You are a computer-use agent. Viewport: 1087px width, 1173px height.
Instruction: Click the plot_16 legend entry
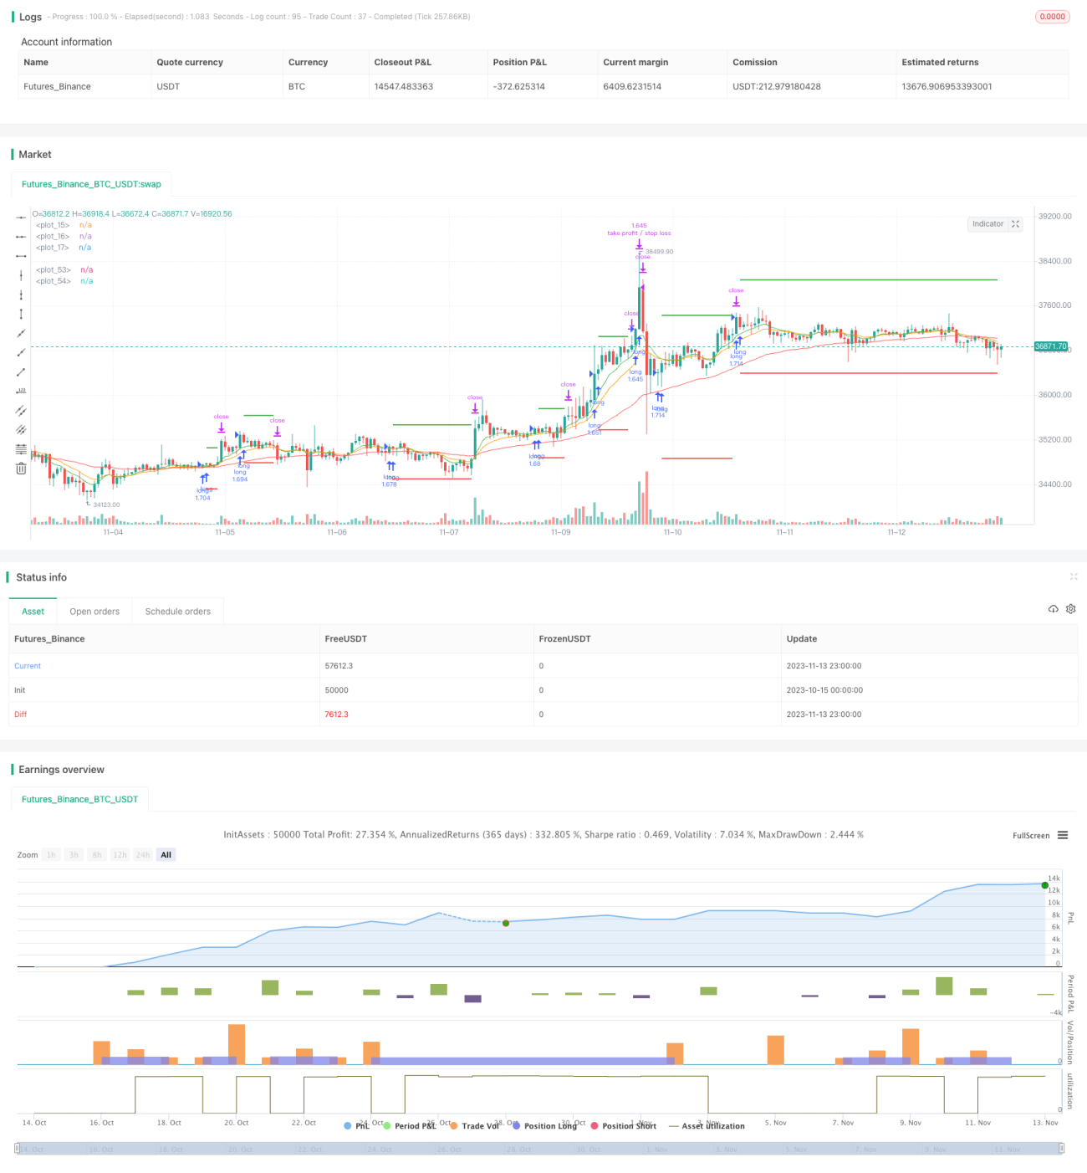(64, 236)
